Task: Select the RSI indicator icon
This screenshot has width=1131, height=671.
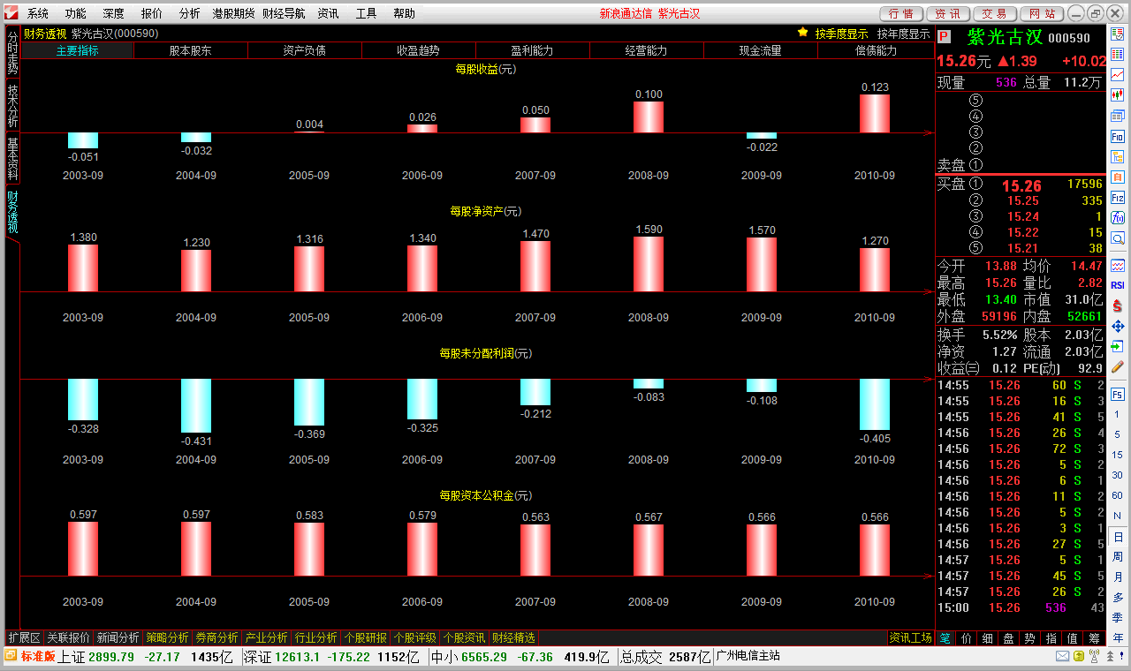Action: tap(1118, 285)
